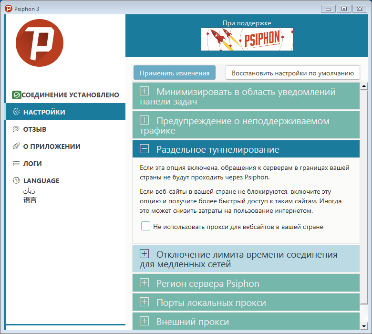Collapse the Раздельное туннелирование section
This screenshot has width=372, height=334.
click(x=145, y=149)
